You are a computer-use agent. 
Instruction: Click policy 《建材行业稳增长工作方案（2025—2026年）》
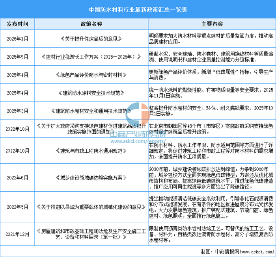[91, 57]
